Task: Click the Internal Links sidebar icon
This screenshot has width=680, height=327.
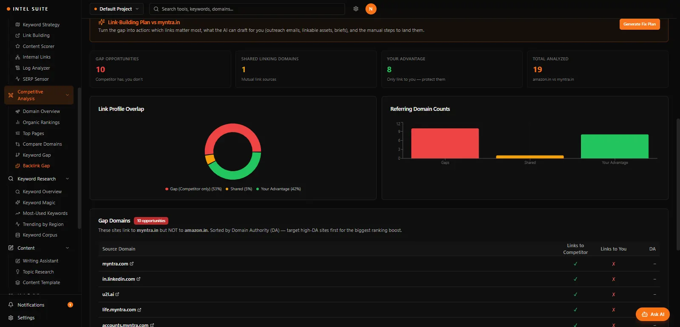Action: (x=17, y=57)
